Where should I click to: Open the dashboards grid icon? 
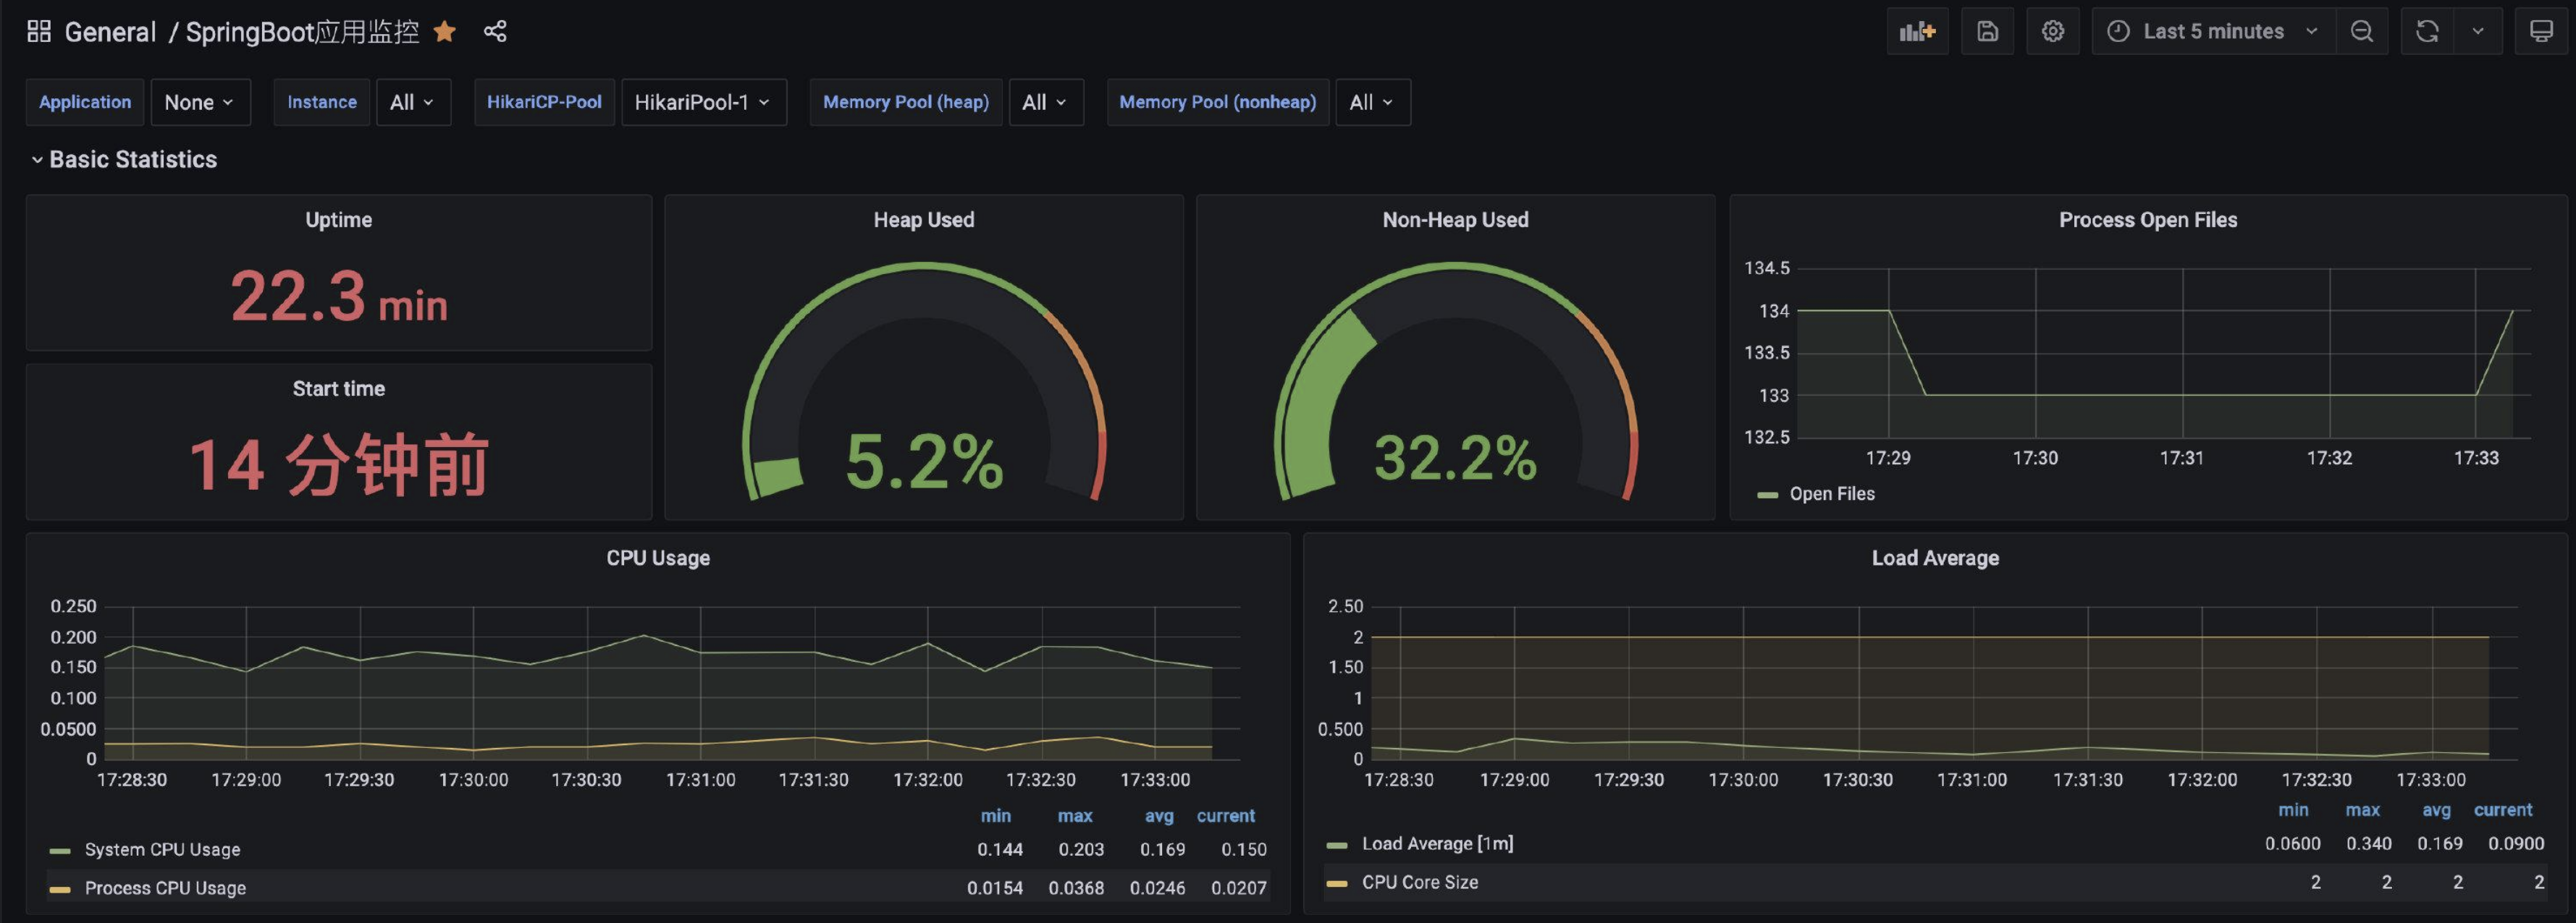[x=39, y=32]
